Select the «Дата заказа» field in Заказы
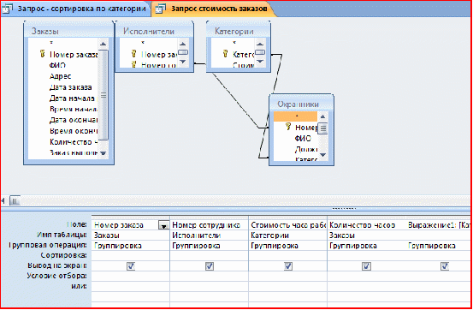The height and width of the screenshot is (310, 473). click(71, 87)
